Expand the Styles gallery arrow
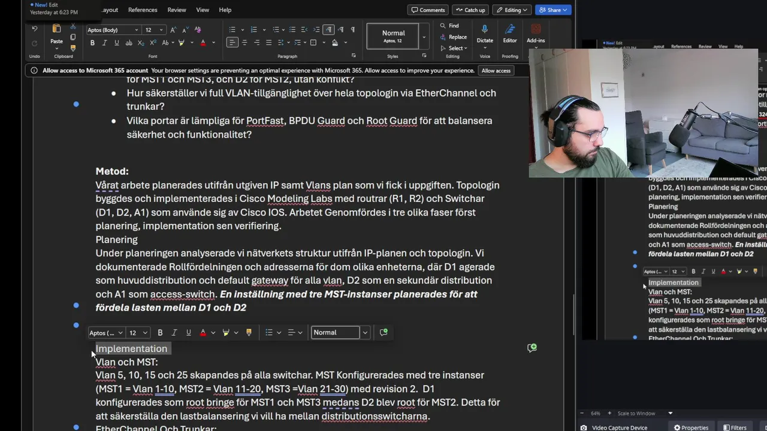 (x=424, y=37)
